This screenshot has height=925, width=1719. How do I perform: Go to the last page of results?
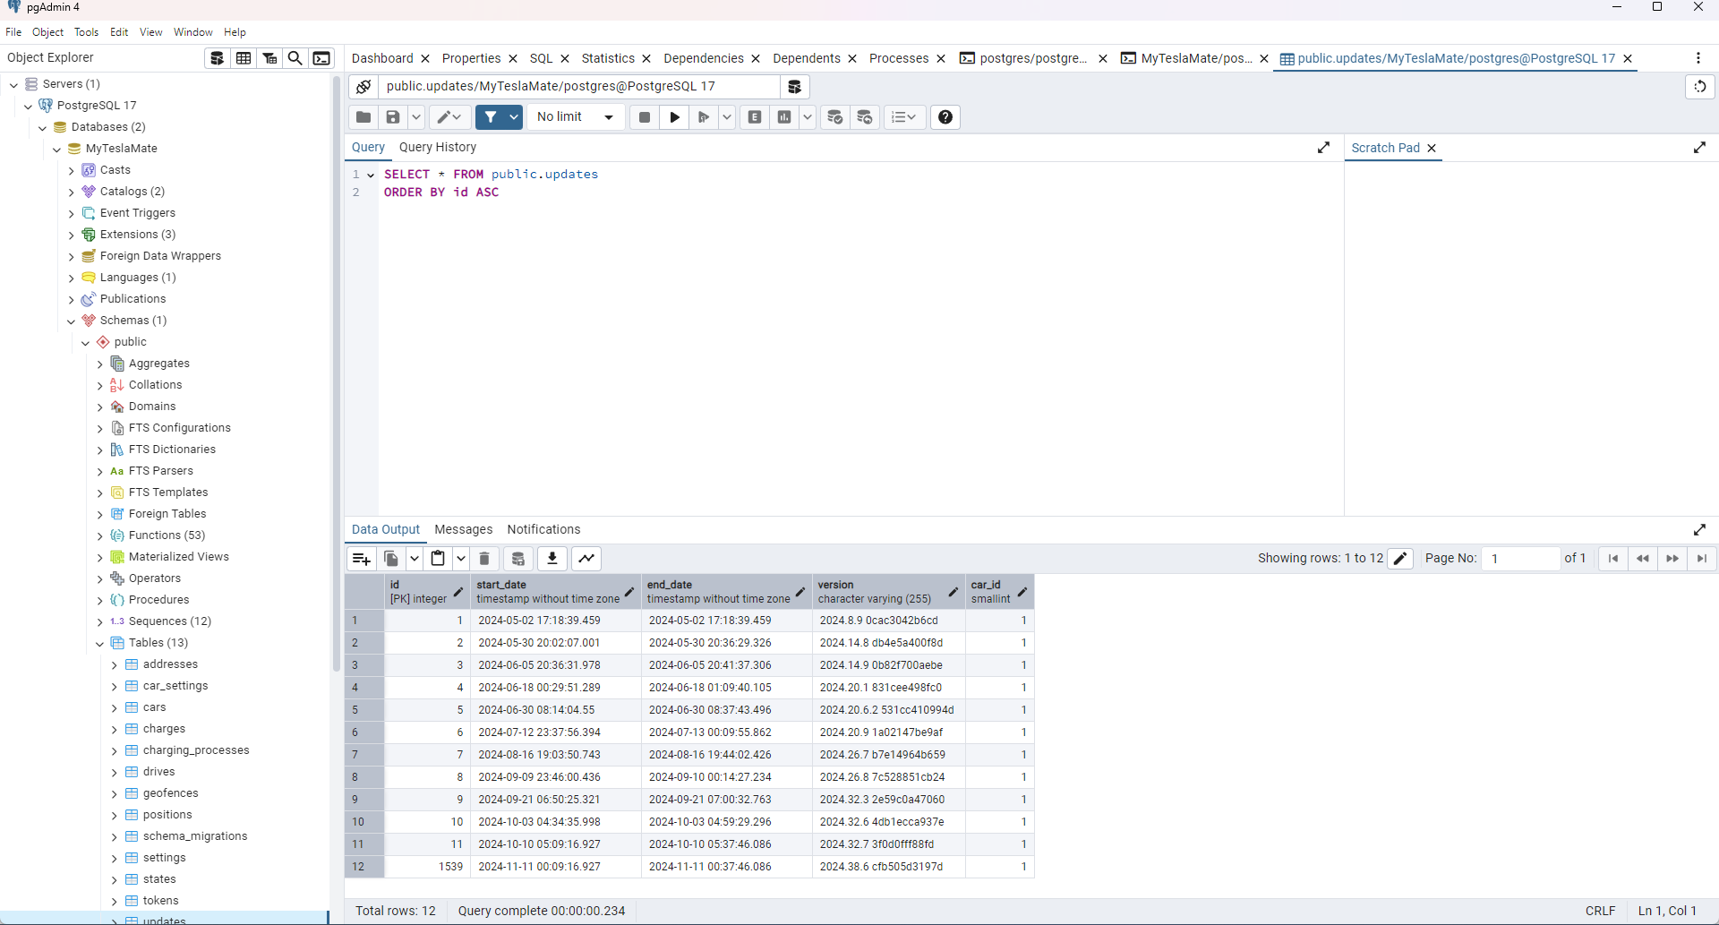pyautogui.click(x=1701, y=559)
